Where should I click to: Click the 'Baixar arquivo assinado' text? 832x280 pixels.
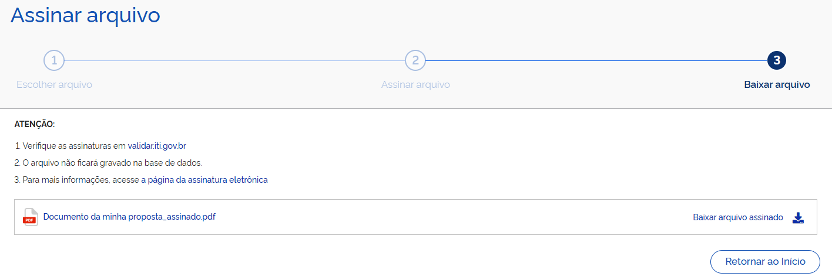[x=738, y=217]
